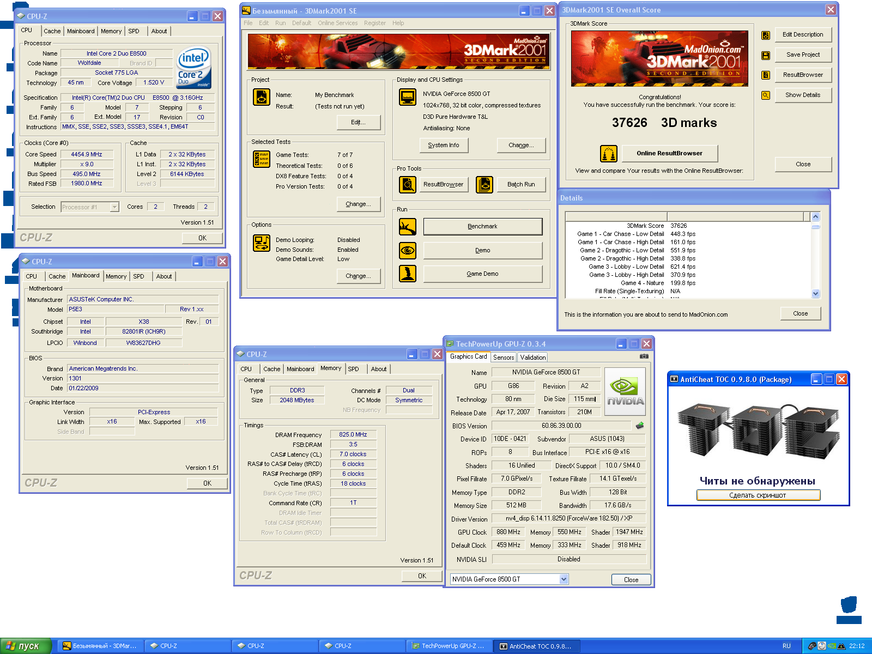Click the 3DMark2001 score banner image
Image resolution: width=872 pixels, height=654 pixels.
(659, 59)
